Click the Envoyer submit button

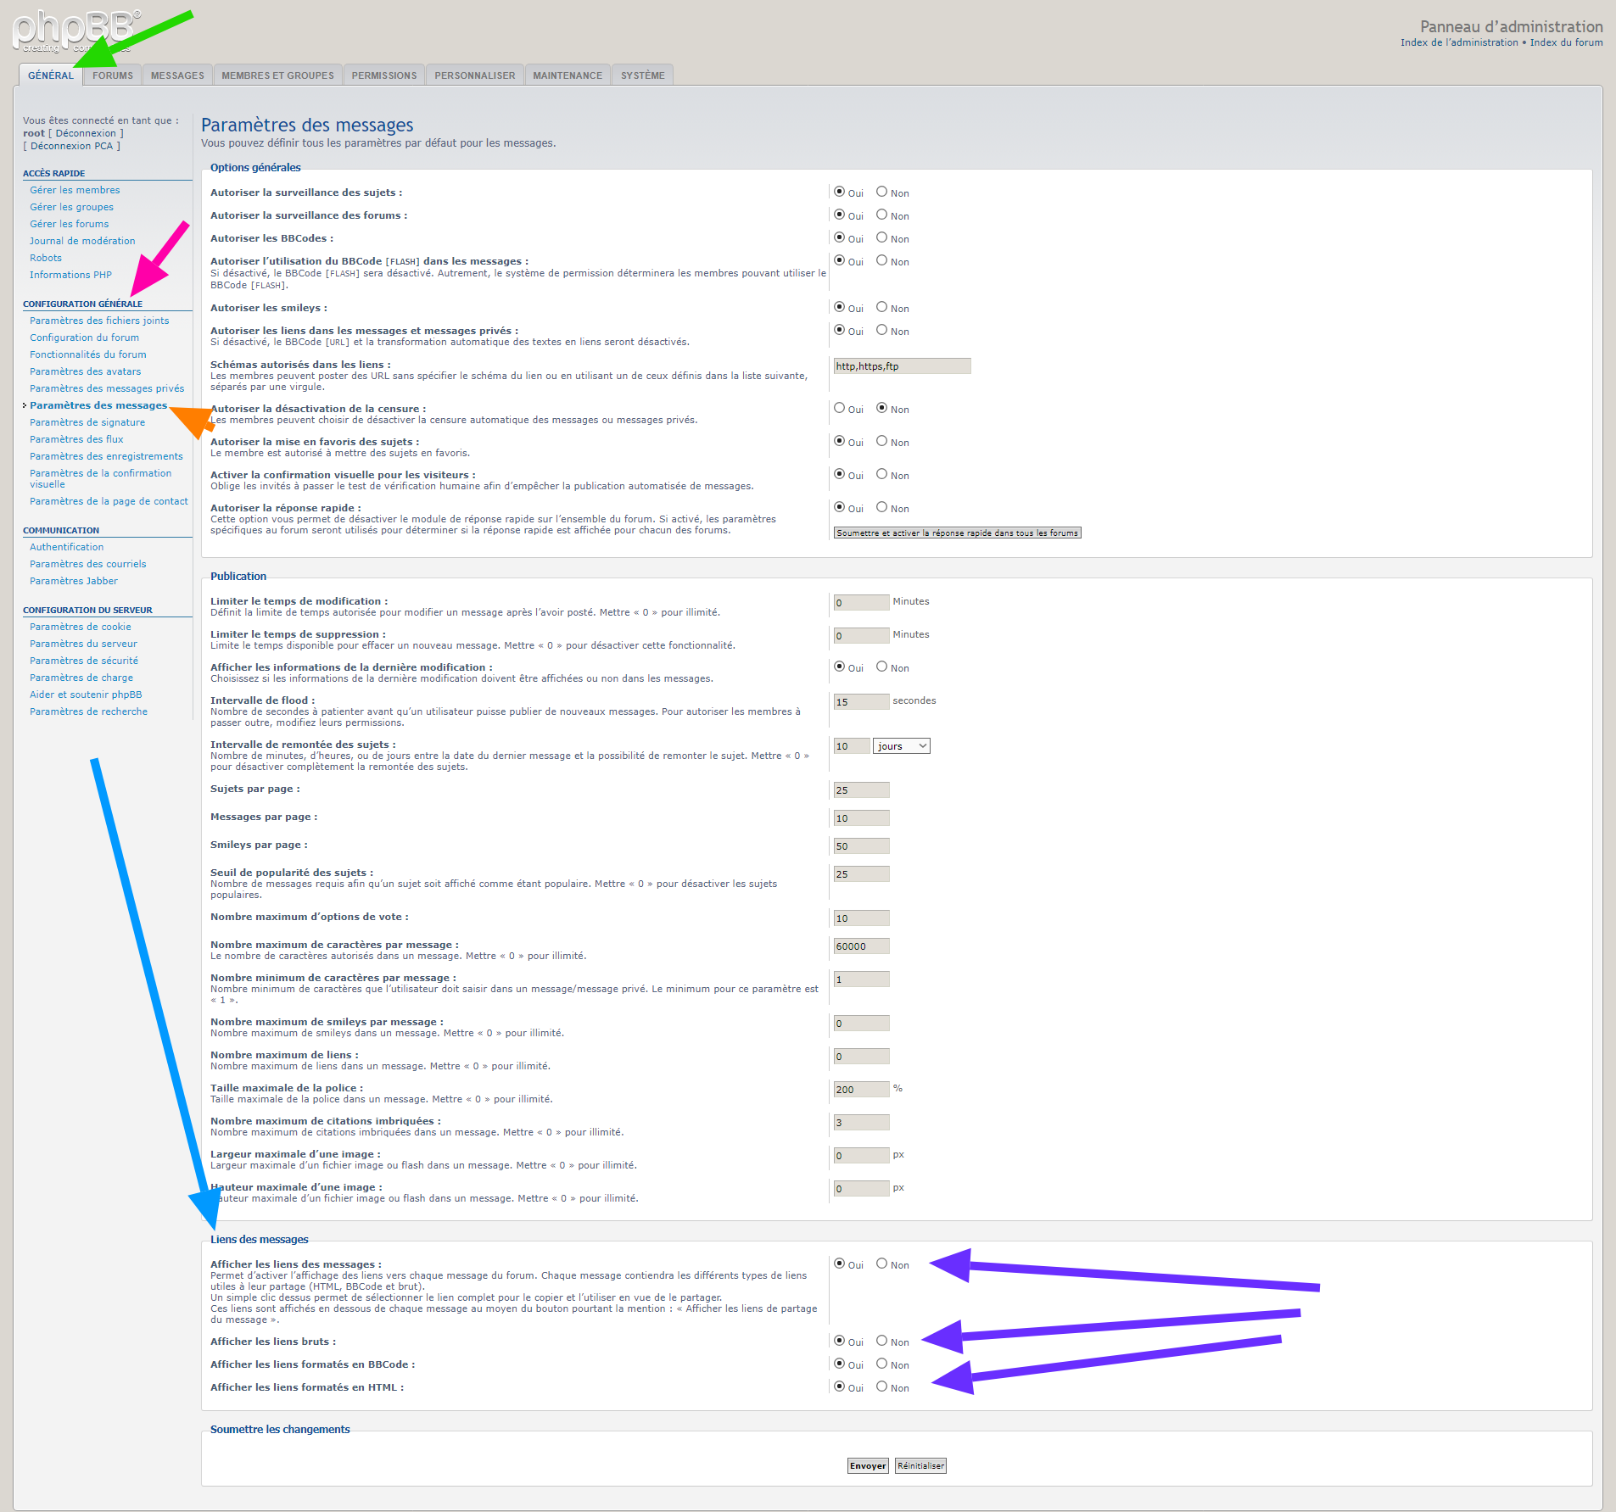pyautogui.click(x=867, y=1466)
